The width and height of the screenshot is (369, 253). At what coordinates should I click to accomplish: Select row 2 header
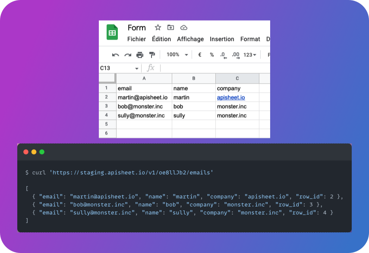pos(107,97)
